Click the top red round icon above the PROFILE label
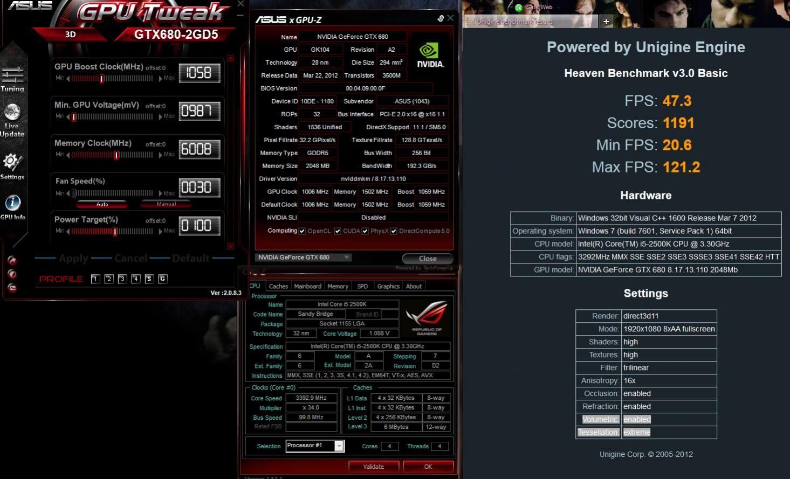 tap(12, 260)
